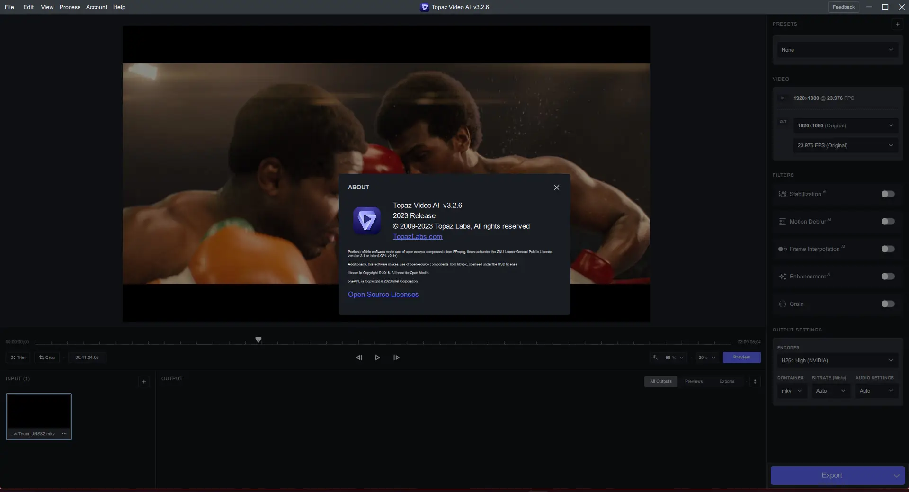Enable the Frame Interpolation filter toggle

point(888,249)
